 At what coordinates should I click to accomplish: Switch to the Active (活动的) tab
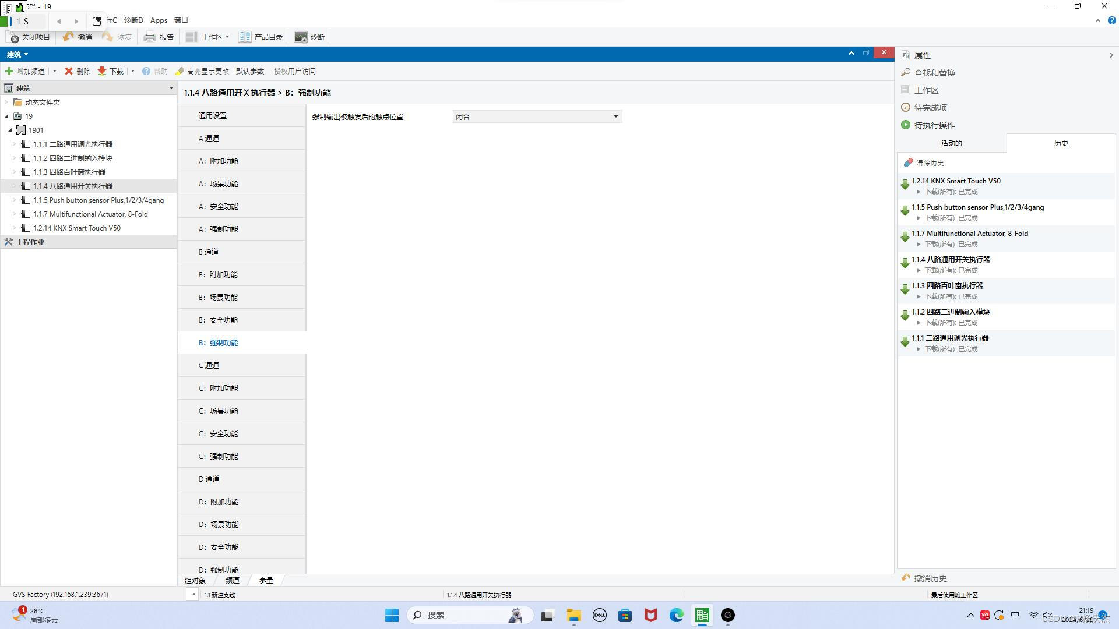coord(951,143)
